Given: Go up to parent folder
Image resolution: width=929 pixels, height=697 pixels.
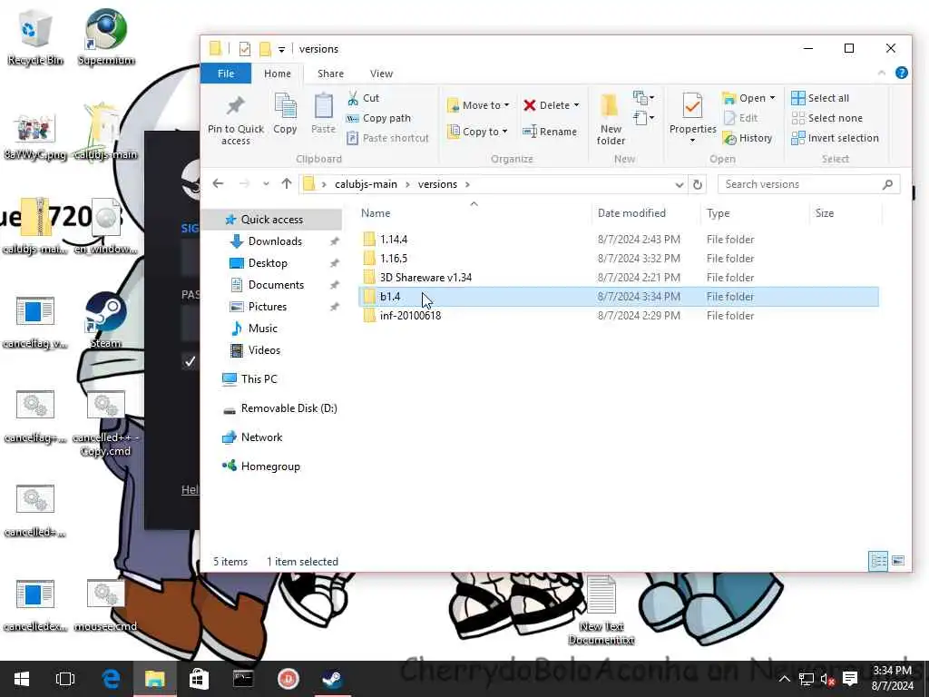Looking at the screenshot, I should coord(287,183).
